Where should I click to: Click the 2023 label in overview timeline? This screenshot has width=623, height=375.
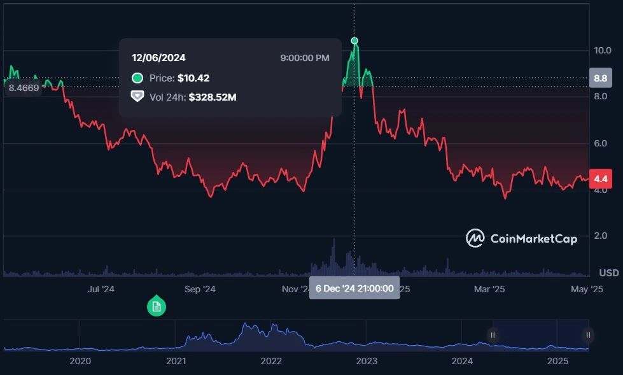(367, 361)
